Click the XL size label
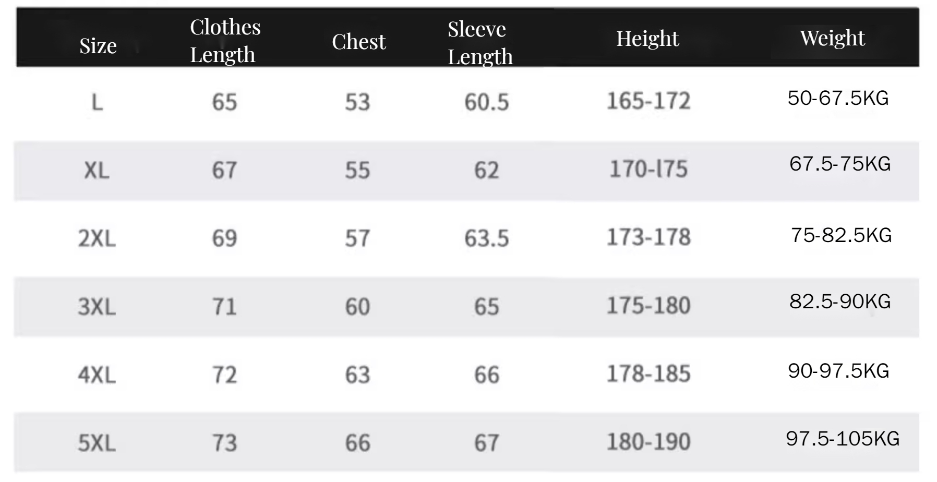 point(97,171)
